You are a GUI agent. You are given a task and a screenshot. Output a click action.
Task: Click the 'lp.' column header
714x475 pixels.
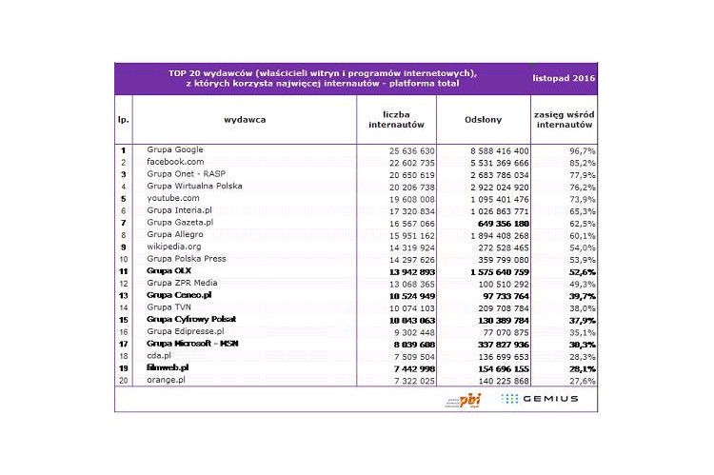click(x=123, y=119)
